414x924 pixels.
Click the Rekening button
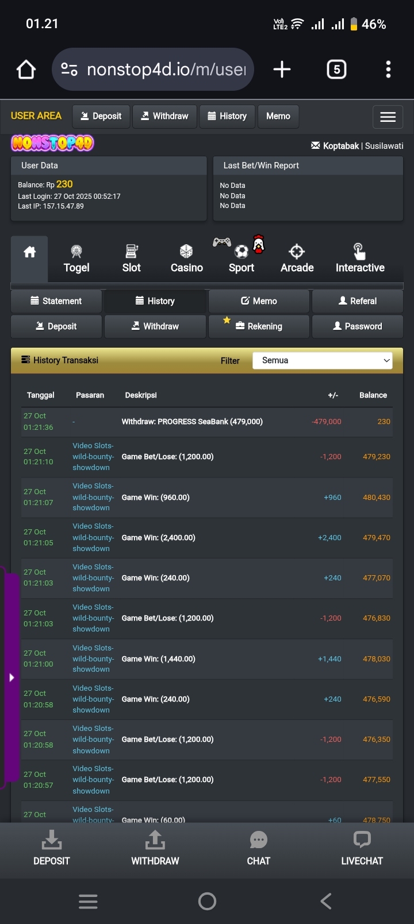tap(259, 326)
